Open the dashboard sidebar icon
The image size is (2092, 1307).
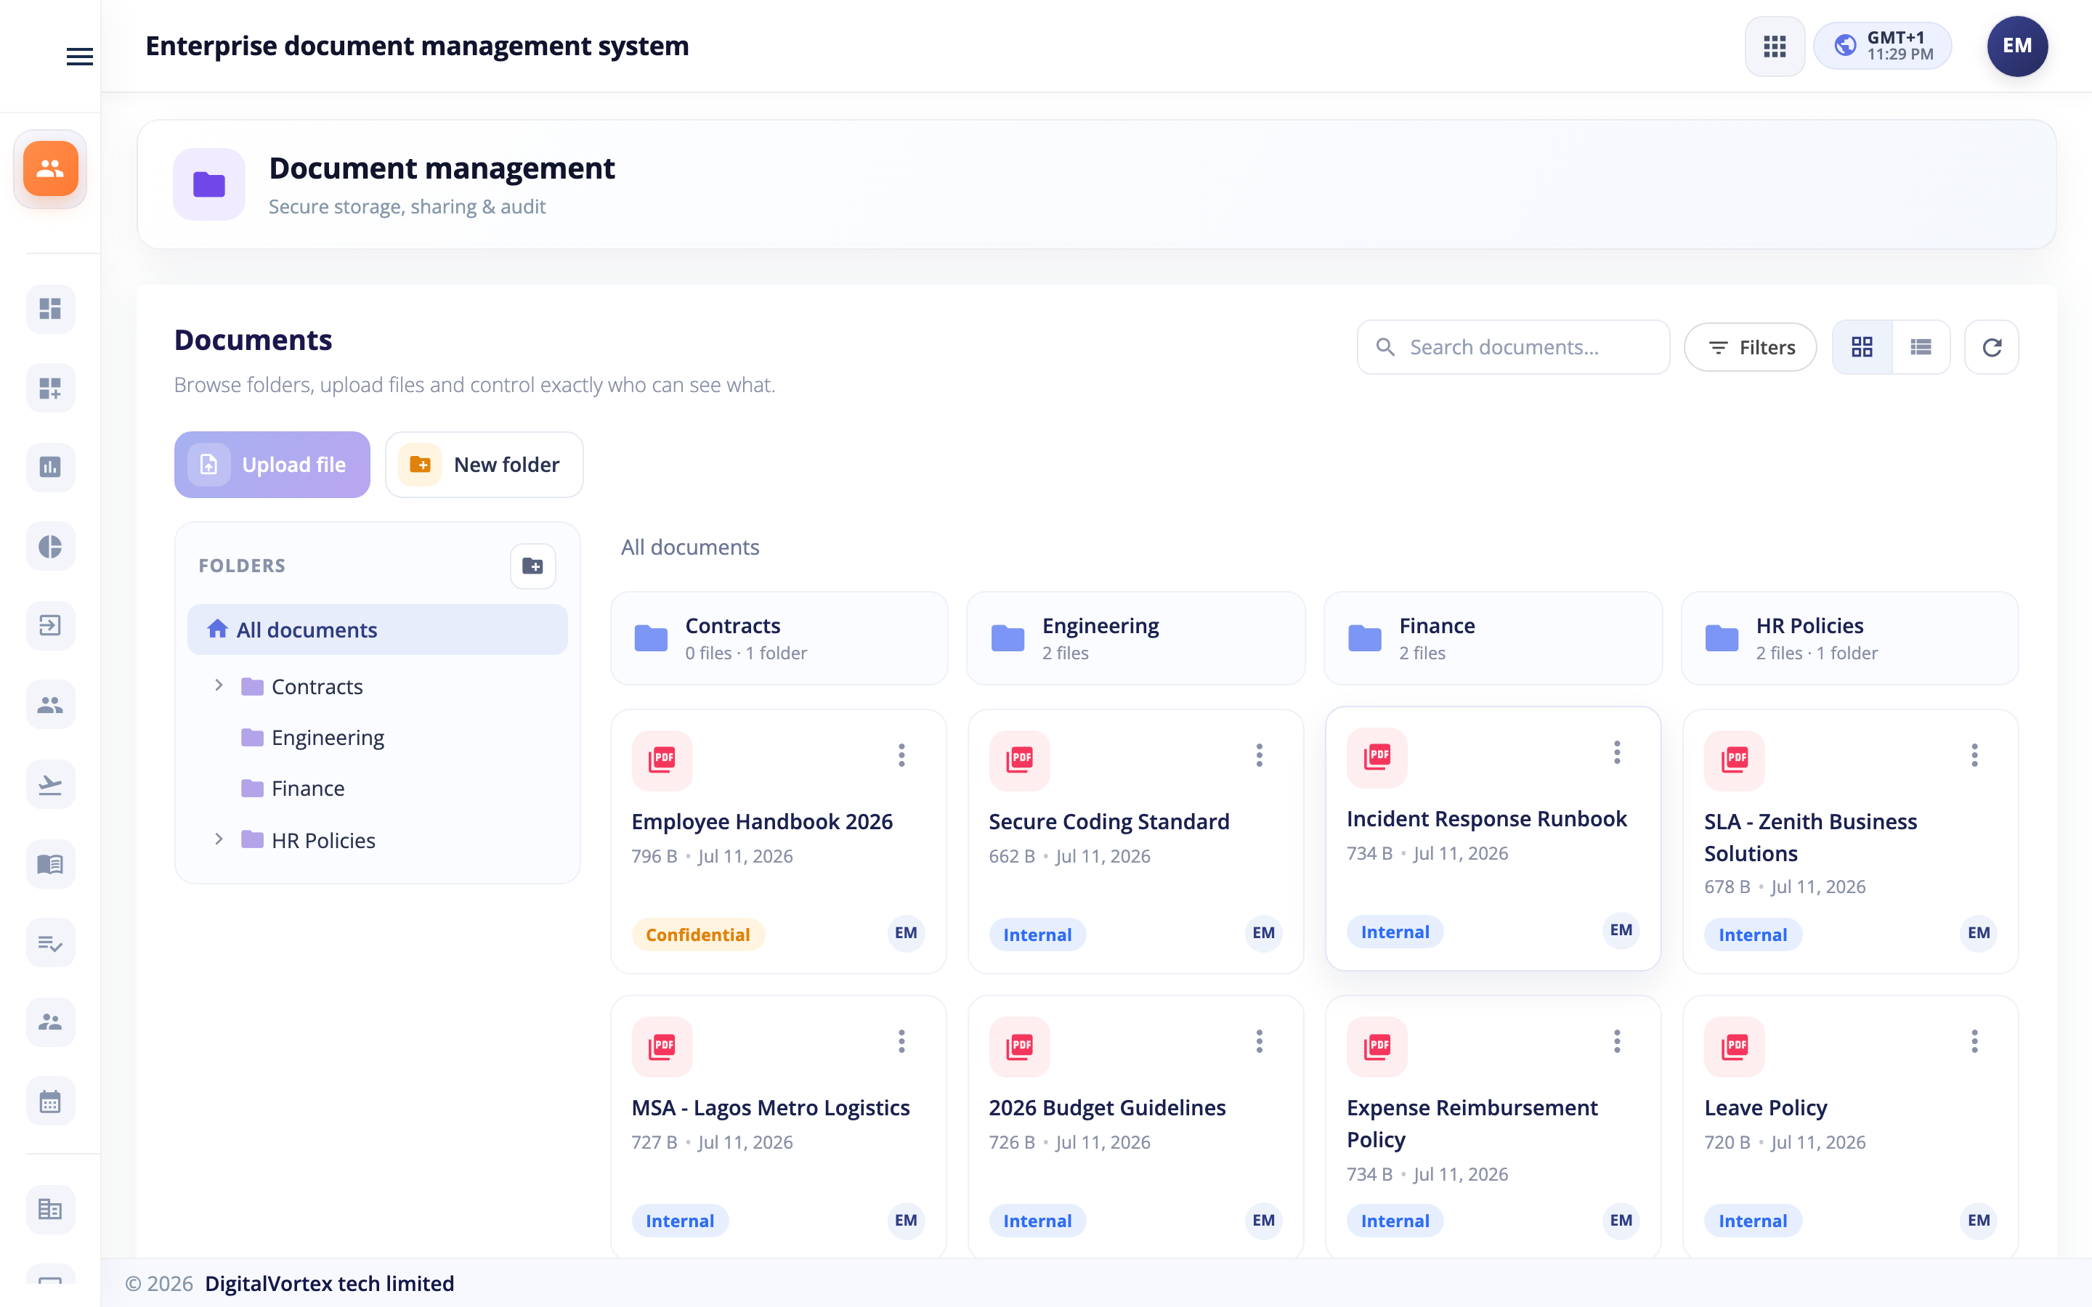50,309
